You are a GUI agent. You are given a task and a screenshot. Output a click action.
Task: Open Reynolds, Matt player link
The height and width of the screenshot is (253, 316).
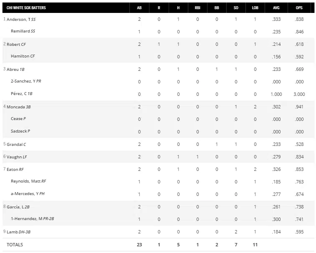[x=25, y=182]
